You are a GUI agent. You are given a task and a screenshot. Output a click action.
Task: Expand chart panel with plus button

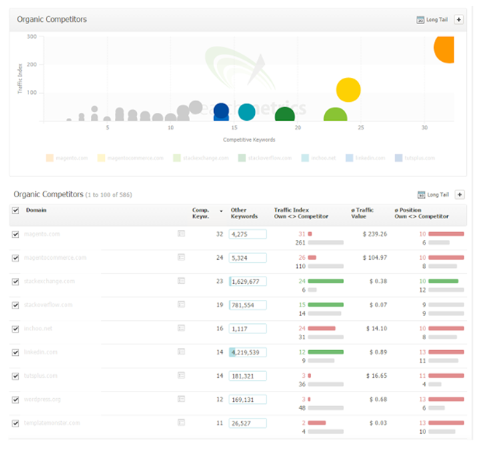(x=459, y=20)
